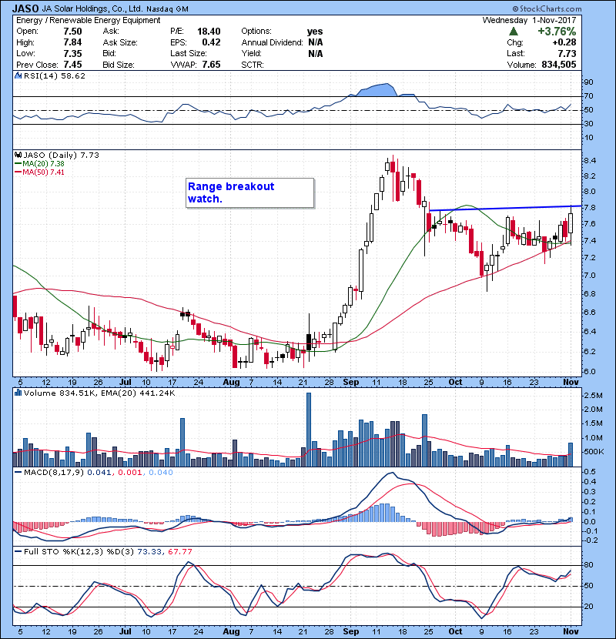Click the Chg value "+0.28"
This screenshot has width=616, height=639.
[x=564, y=42]
